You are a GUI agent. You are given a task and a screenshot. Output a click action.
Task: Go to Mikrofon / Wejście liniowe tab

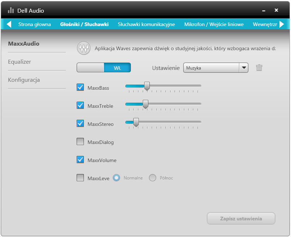click(x=214, y=24)
